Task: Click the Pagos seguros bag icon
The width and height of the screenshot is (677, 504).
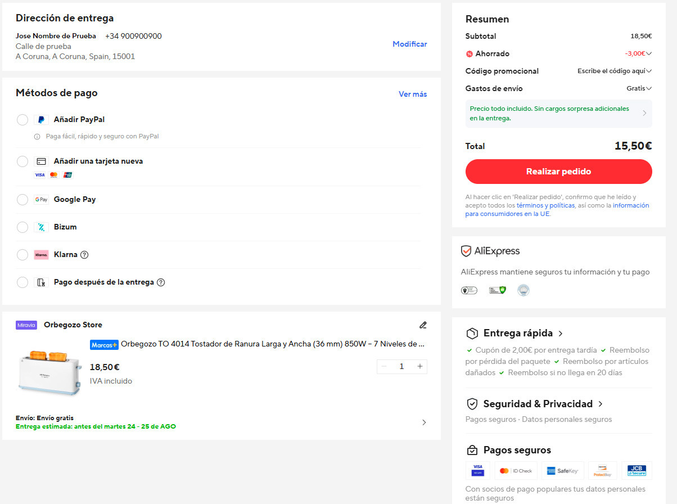Action: pos(472,451)
